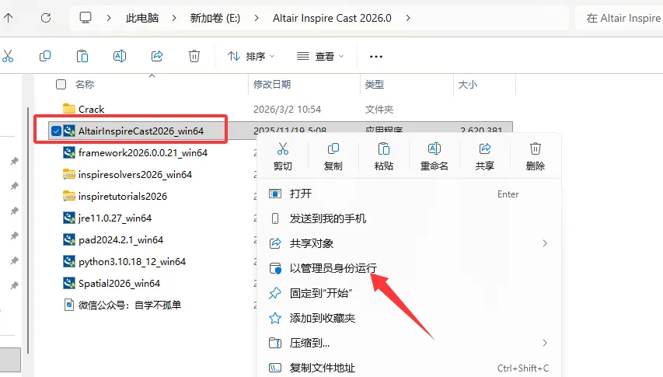
Task: Sort by the 大小 column header
Action: click(468, 84)
